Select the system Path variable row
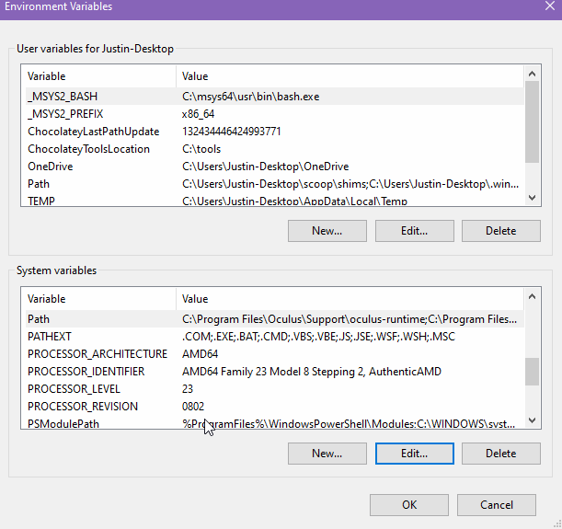 [x=39, y=318]
